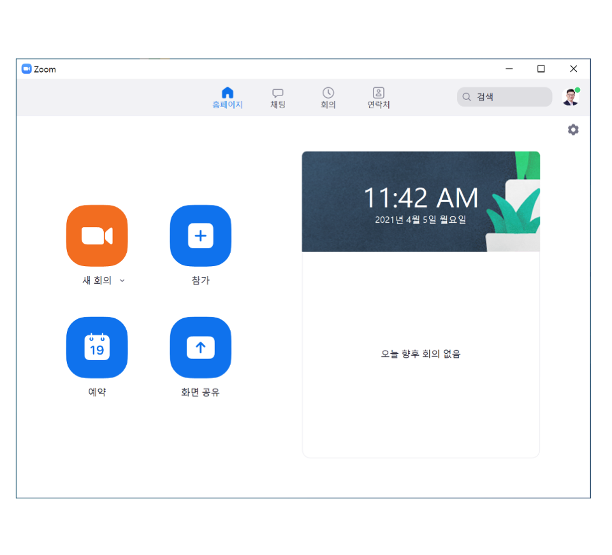This screenshot has height=555, width=612.
Task: Click the 화면 공유 text label
Action: coord(200,392)
